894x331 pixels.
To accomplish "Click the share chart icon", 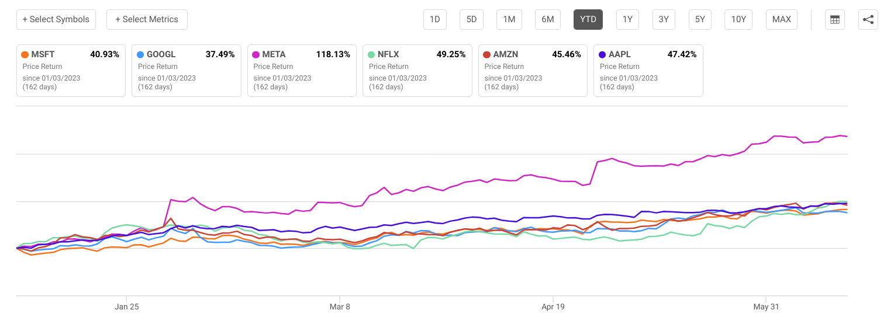I will [868, 19].
